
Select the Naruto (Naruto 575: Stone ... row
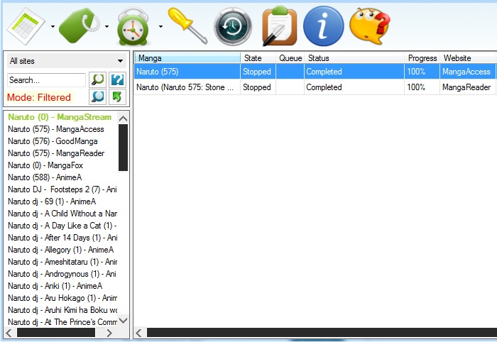click(315, 87)
